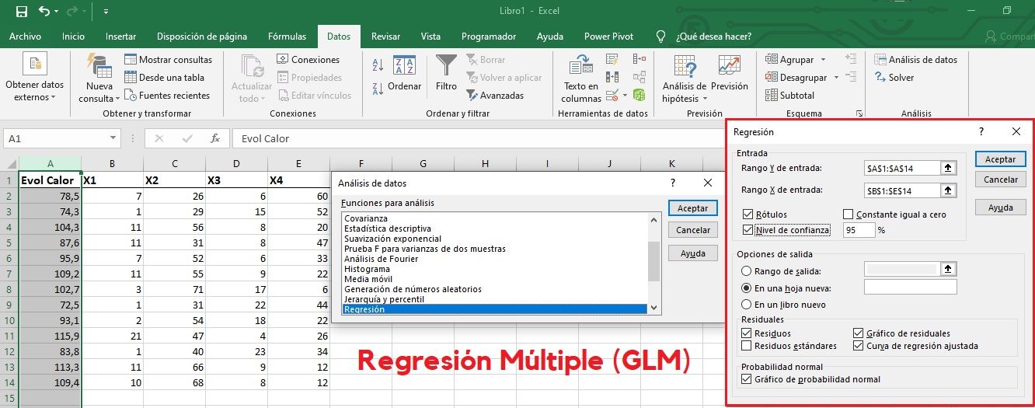Screen dimensions: 1035x408
Task: Switch to the Power Pivot tab
Action: click(x=609, y=37)
